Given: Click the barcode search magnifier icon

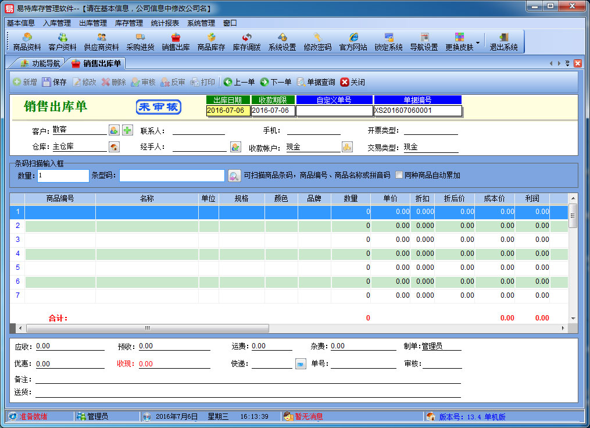Looking at the screenshot, I should pos(234,176).
